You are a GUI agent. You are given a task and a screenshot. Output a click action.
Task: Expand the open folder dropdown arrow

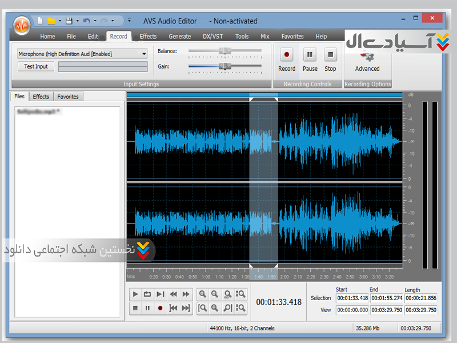pyautogui.click(x=59, y=21)
